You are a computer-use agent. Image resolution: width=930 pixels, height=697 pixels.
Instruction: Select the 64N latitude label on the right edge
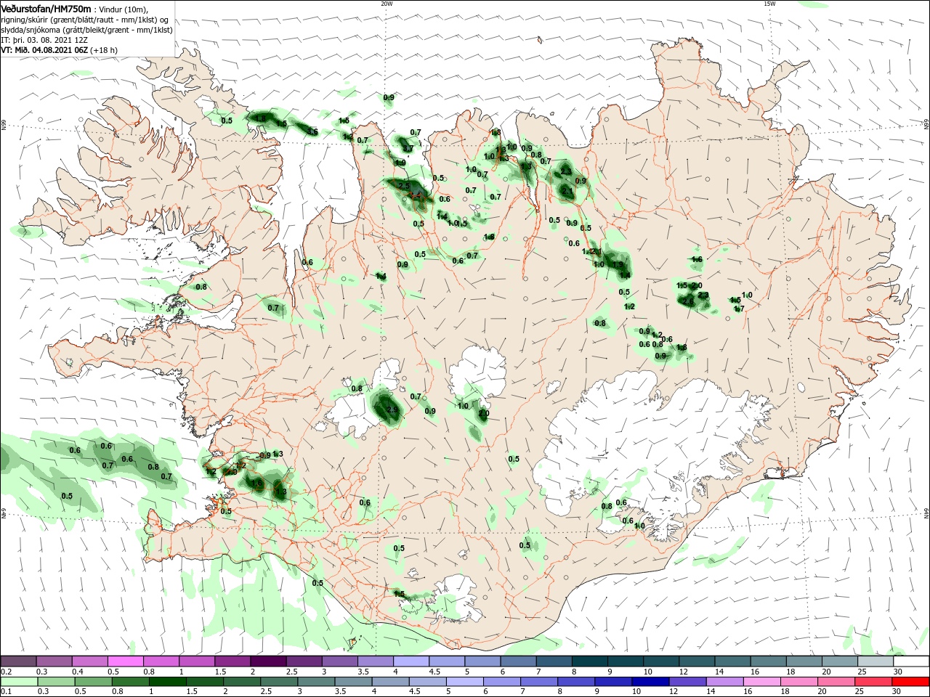click(x=926, y=513)
